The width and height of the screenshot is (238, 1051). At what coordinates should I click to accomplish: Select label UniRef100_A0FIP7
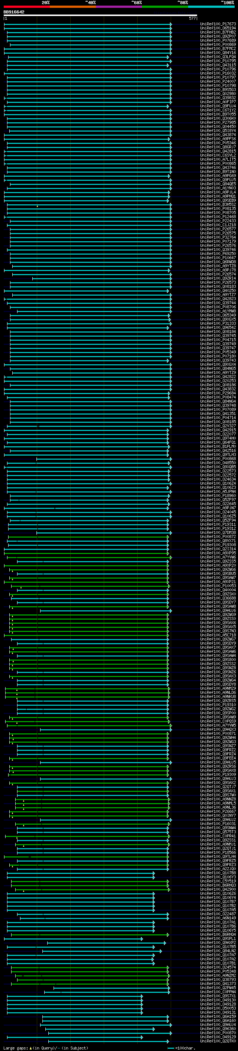click(218, 102)
